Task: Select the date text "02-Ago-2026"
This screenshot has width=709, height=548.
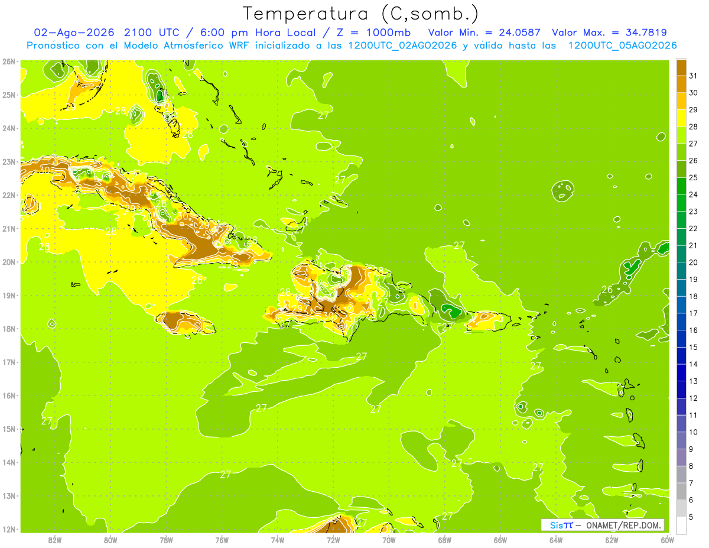Action: pos(74,33)
